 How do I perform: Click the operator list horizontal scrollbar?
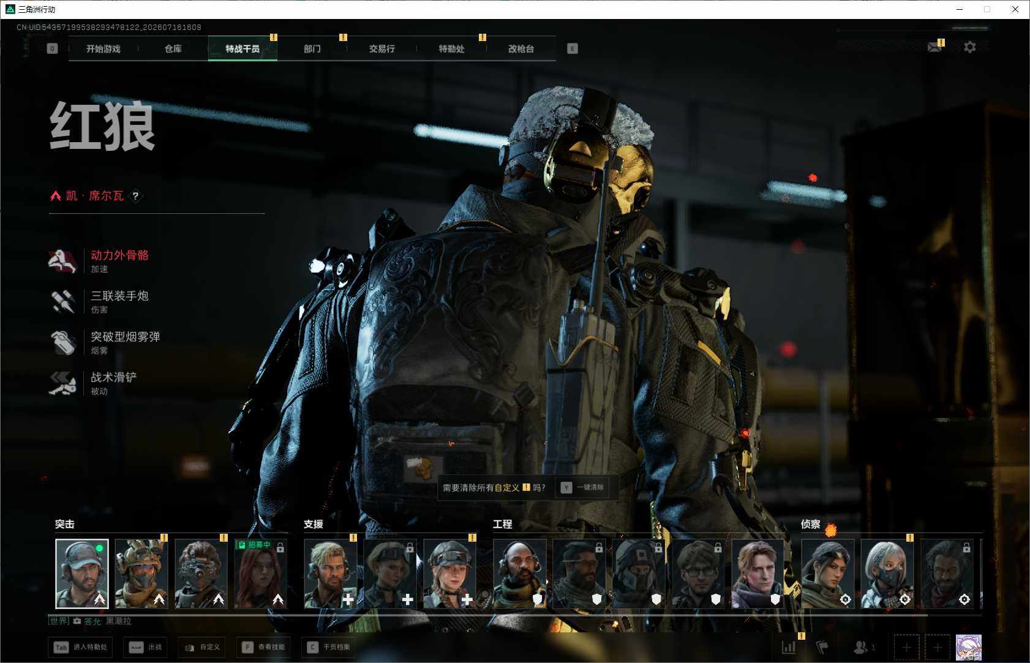tap(487, 614)
